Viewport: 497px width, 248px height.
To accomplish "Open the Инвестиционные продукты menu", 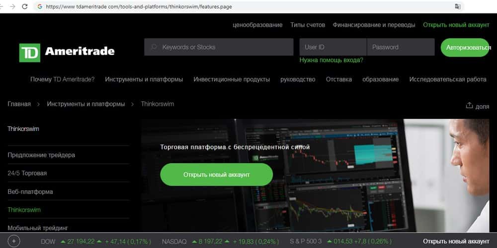I will pyautogui.click(x=232, y=79).
